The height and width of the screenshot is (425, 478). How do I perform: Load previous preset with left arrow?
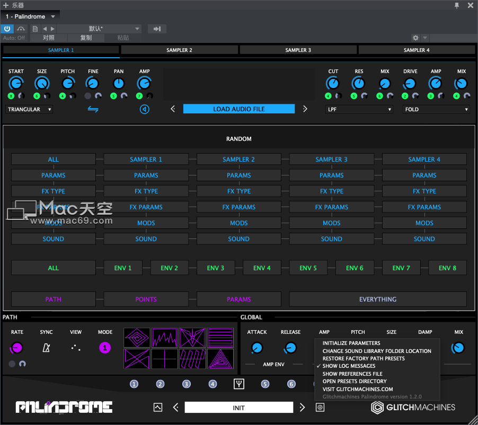point(176,408)
